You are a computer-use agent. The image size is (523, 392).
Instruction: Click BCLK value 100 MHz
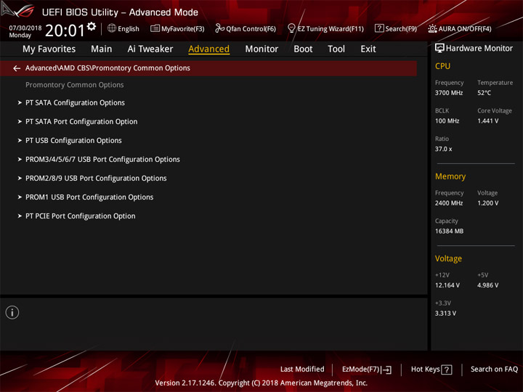tap(447, 121)
